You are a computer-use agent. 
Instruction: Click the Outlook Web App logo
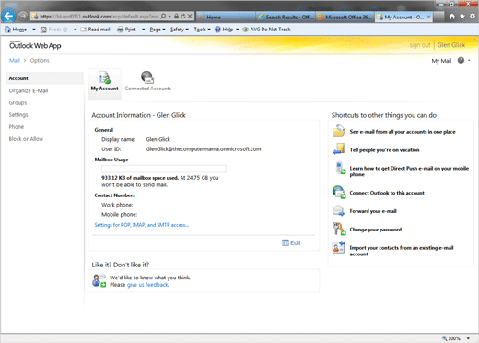pyautogui.click(x=35, y=45)
